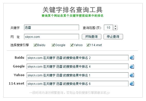146x101 pixels.
Task: Uncheck the Baidu search engine checkbox
Action: pos(35,45)
